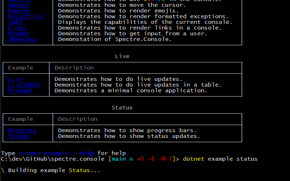Screen dimensions: 290x181
Task: Click the prompt path 'C:\dev\GitHub\spectre.console'
Action: click(x=52, y=159)
